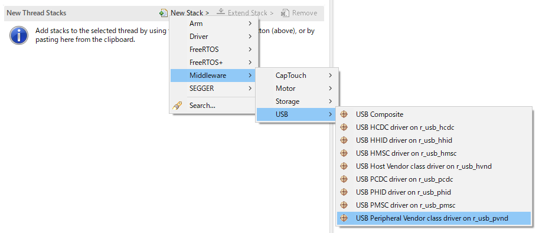Add USB HCDC driver on r_usb_hcdc
539x233 pixels.
434,127
